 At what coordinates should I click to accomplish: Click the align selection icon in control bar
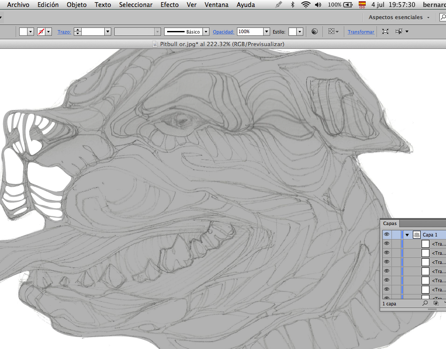pos(332,32)
